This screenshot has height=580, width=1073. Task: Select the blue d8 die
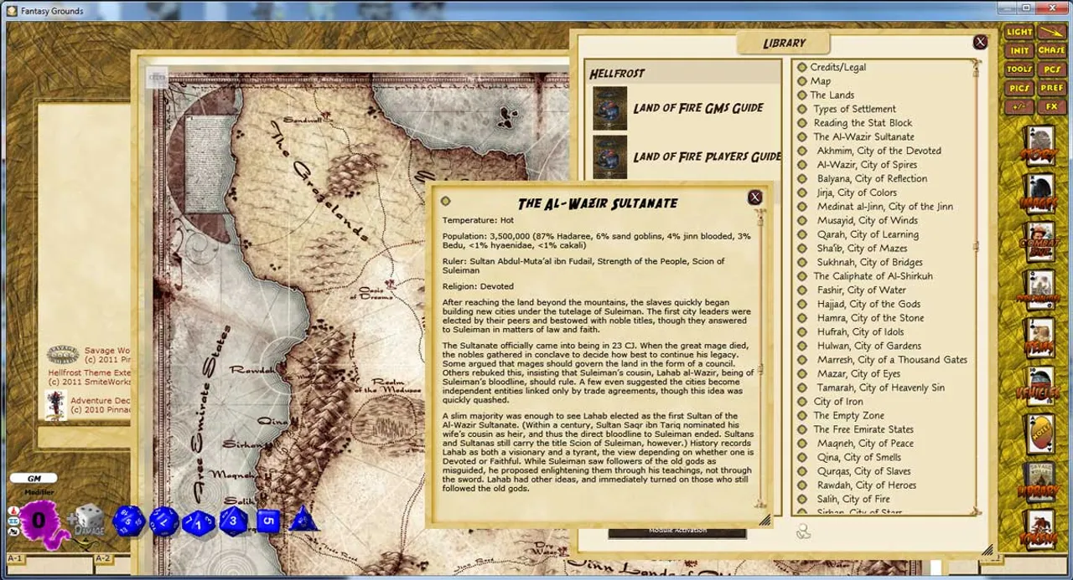pyautogui.click(x=234, y=522)
